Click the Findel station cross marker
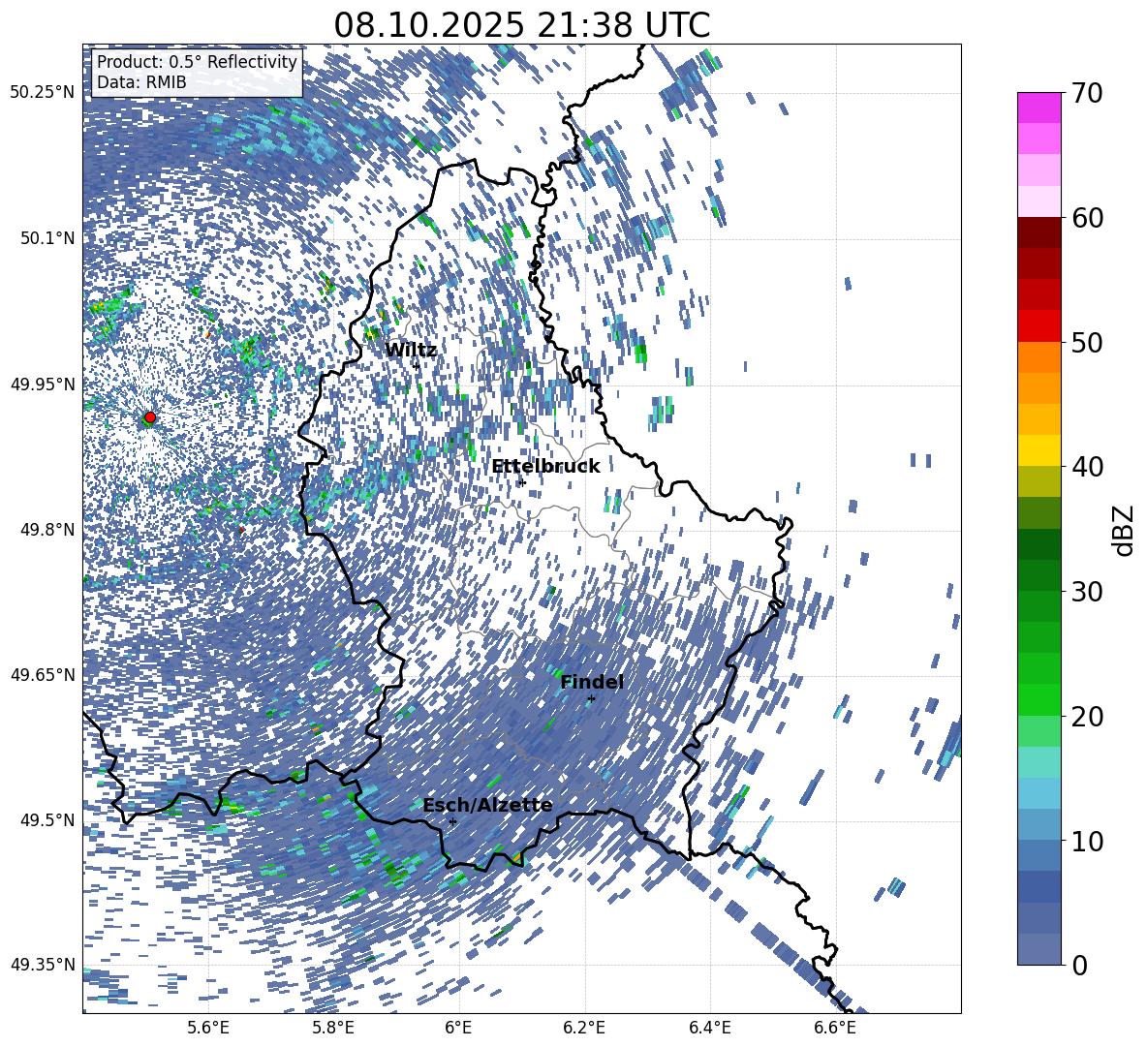1147x1047 pixels. point(591,699)
